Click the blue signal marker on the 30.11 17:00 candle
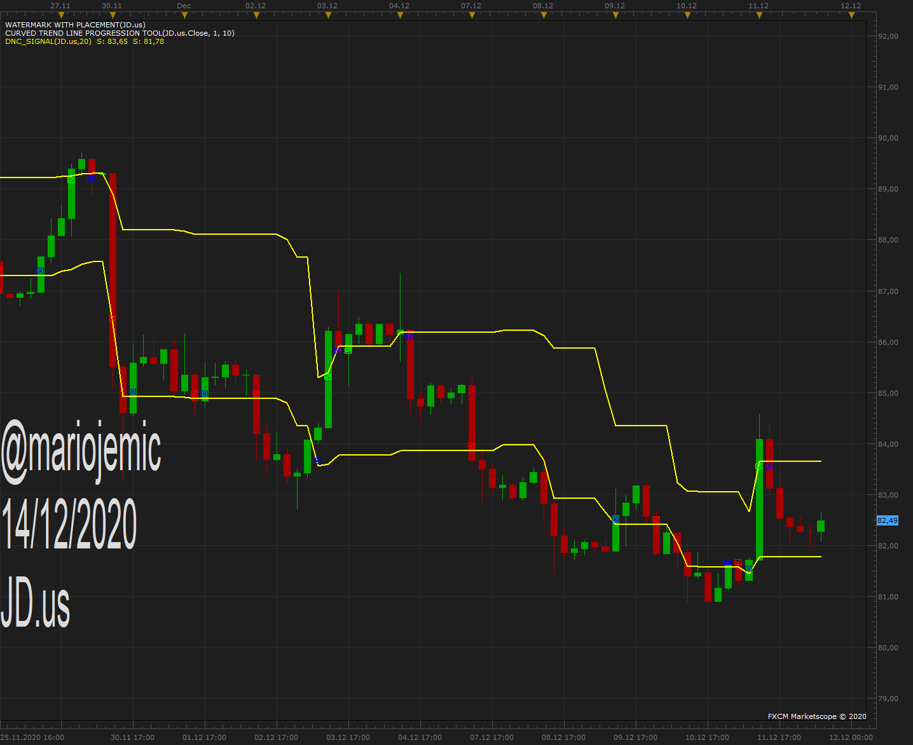Image resolution: width=913 pixels, height=745 pixels. [x=133, y=391]
